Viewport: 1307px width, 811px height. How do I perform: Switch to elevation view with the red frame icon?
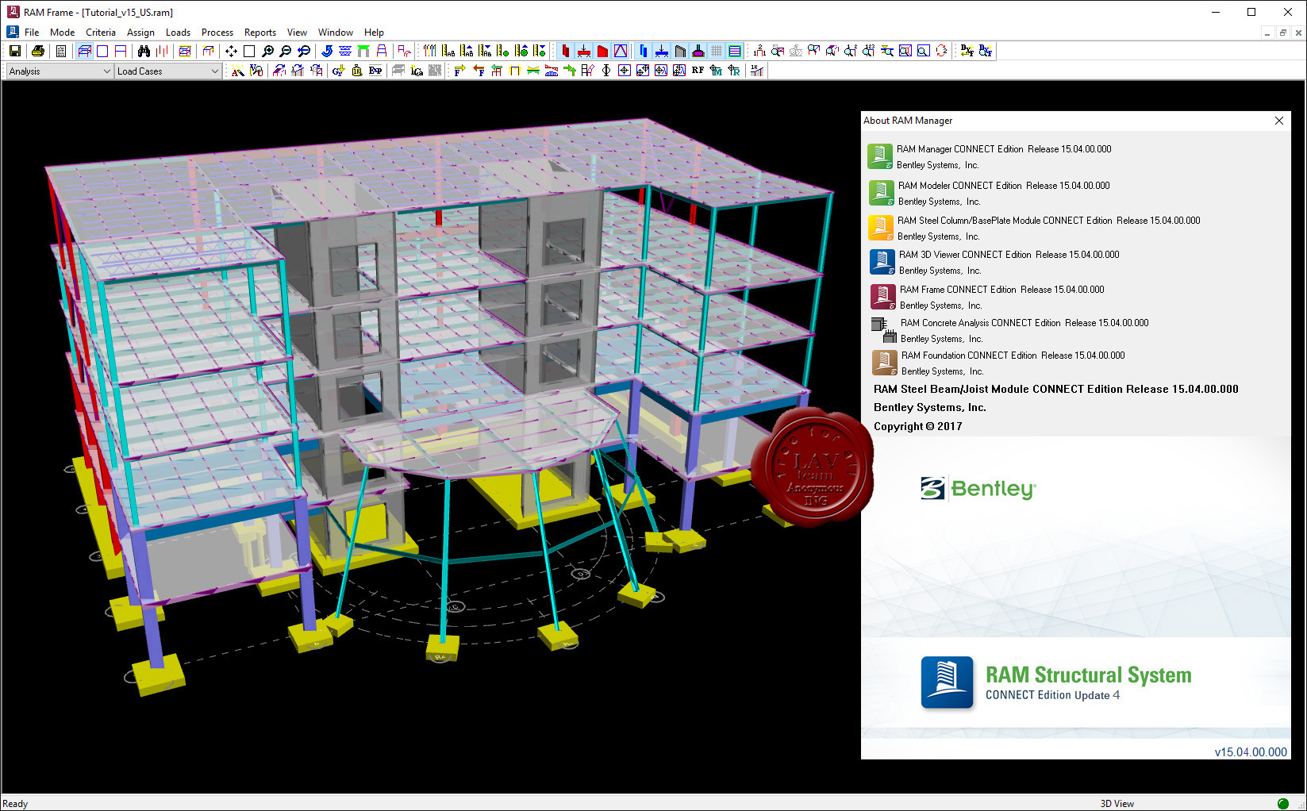pos(121,51)
